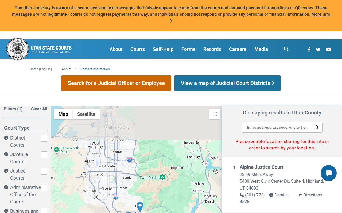
Task: Check the Justice Courts filter
Action: point(44,171)
